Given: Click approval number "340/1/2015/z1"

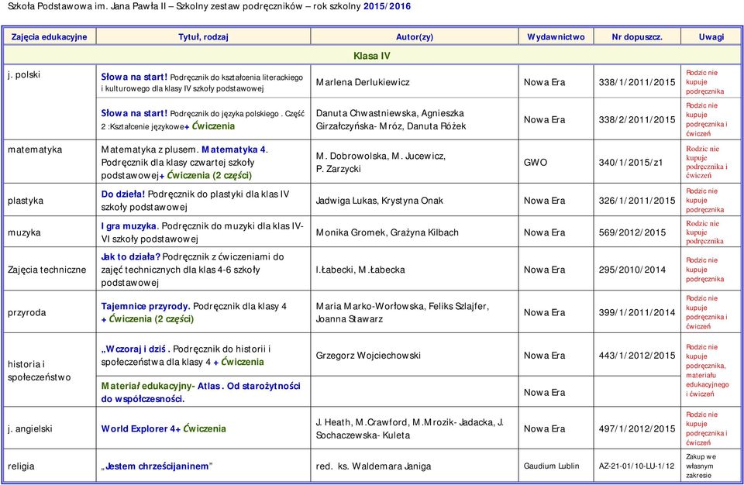Looking at the screenshot, I should pyautogui.click(x=631, y=162).
